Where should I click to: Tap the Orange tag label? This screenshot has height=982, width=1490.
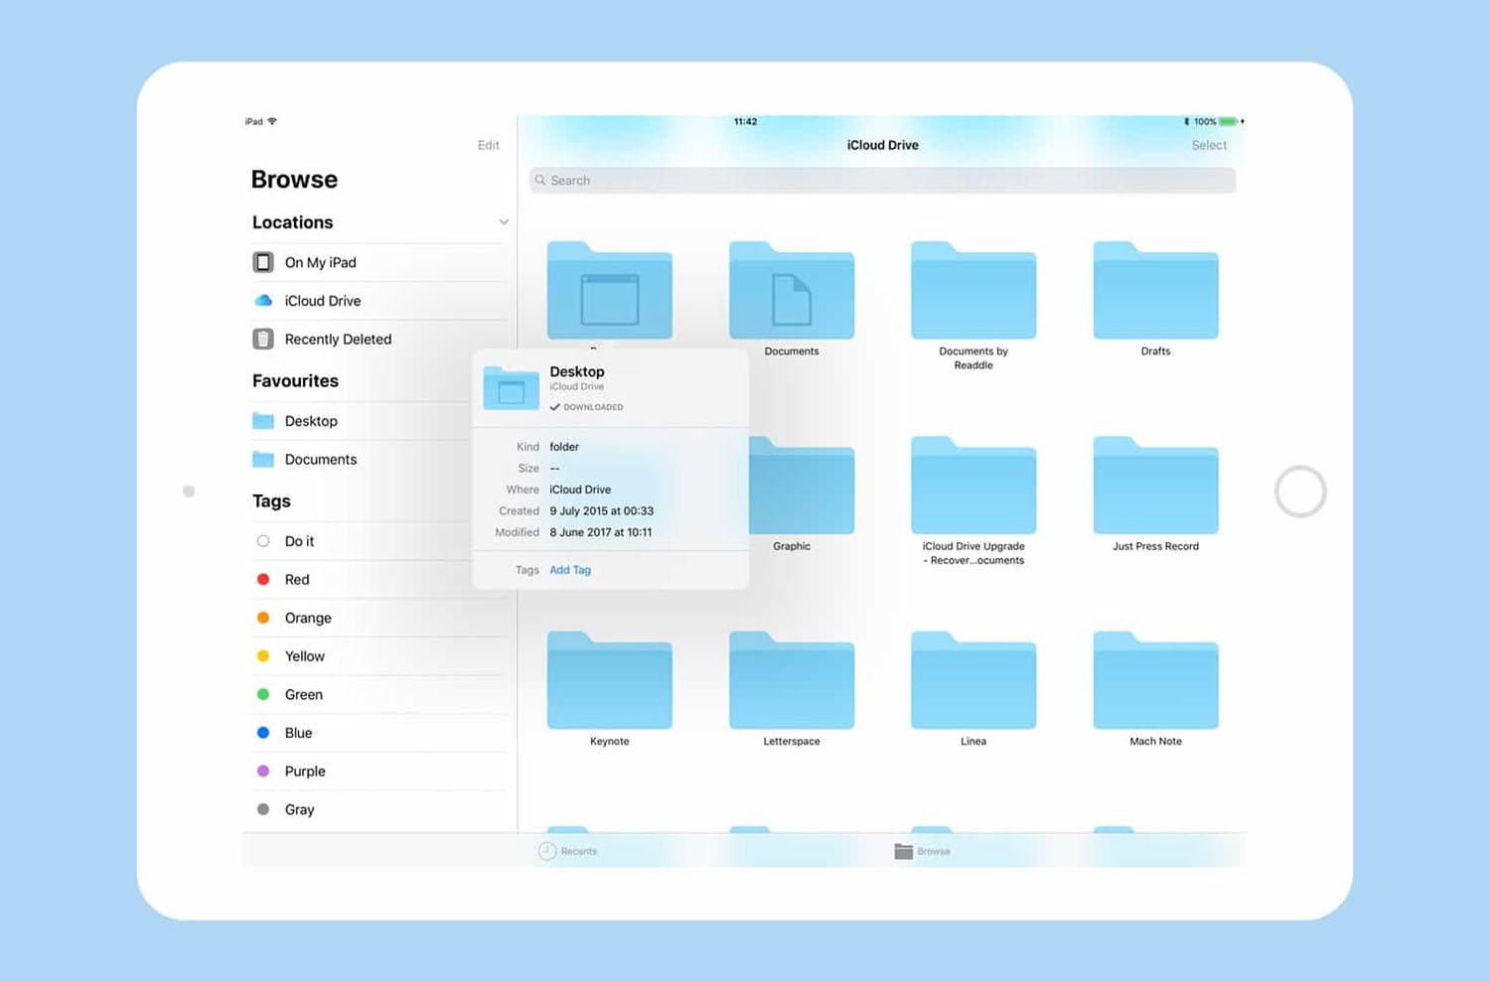(x=308, y=618)
